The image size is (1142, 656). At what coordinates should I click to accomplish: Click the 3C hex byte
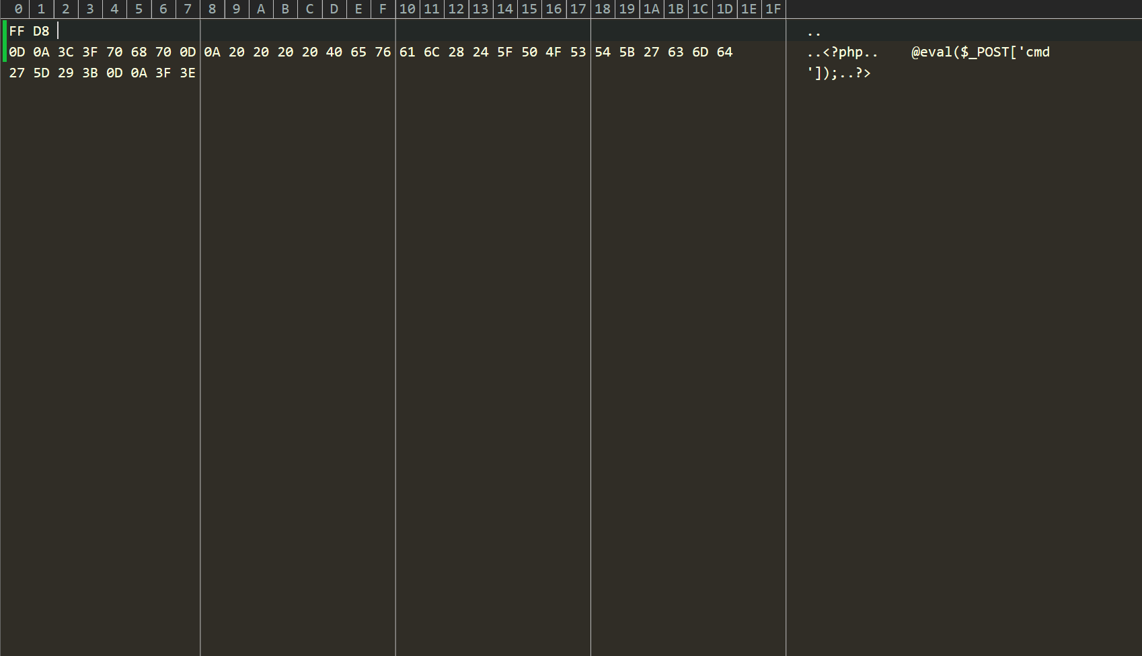pyautogui.click(x=65, y=52)
